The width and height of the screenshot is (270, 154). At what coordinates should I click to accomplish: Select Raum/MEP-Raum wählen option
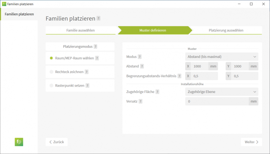[x=74, y=58]
